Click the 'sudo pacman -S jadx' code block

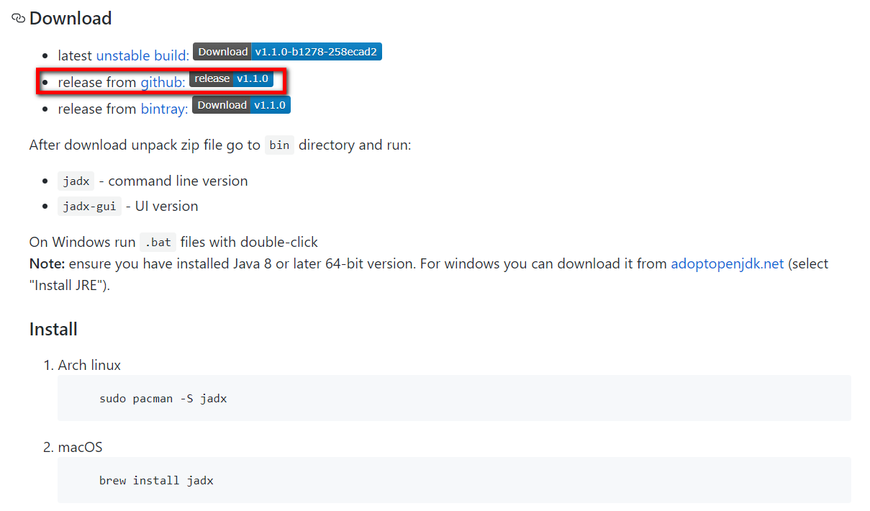point(454,398)
